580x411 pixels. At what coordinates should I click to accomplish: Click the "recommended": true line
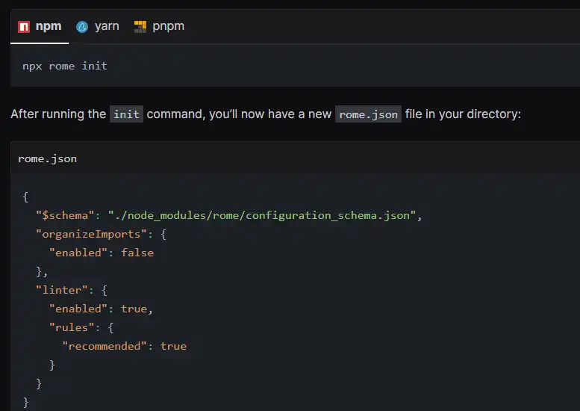pos(124,346)
